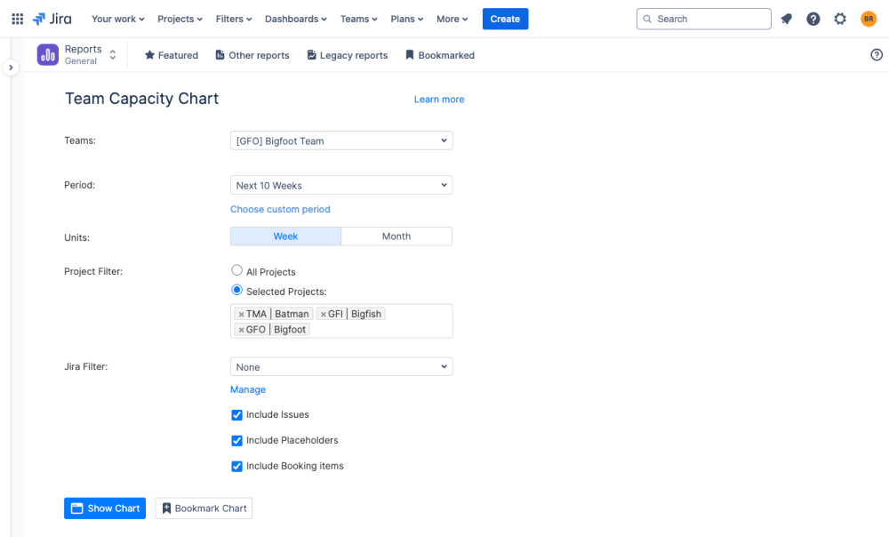Open the notifications icon
889x537 pixels.
(787, 19)
